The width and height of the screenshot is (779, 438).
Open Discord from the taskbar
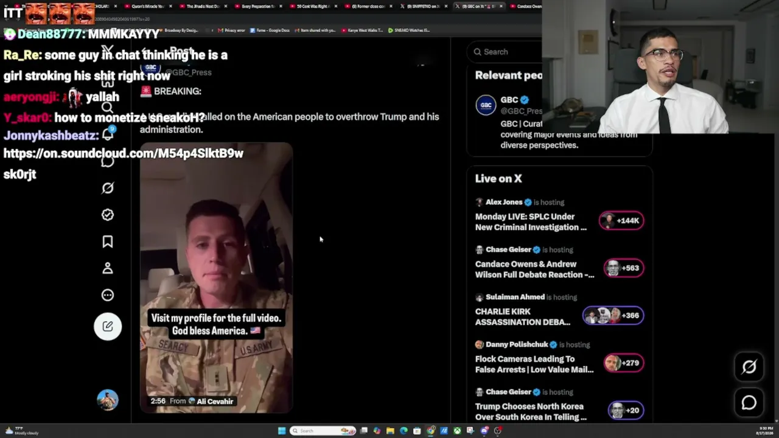click(x=484, y=431)
